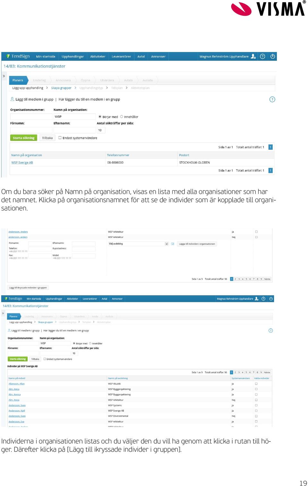
Task: Open 'Leverantörer' menu in bottom screenshot
Action: point(90,299)
